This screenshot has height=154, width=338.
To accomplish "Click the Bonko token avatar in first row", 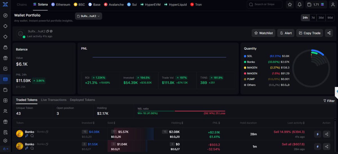I will (x=19, y=133).
